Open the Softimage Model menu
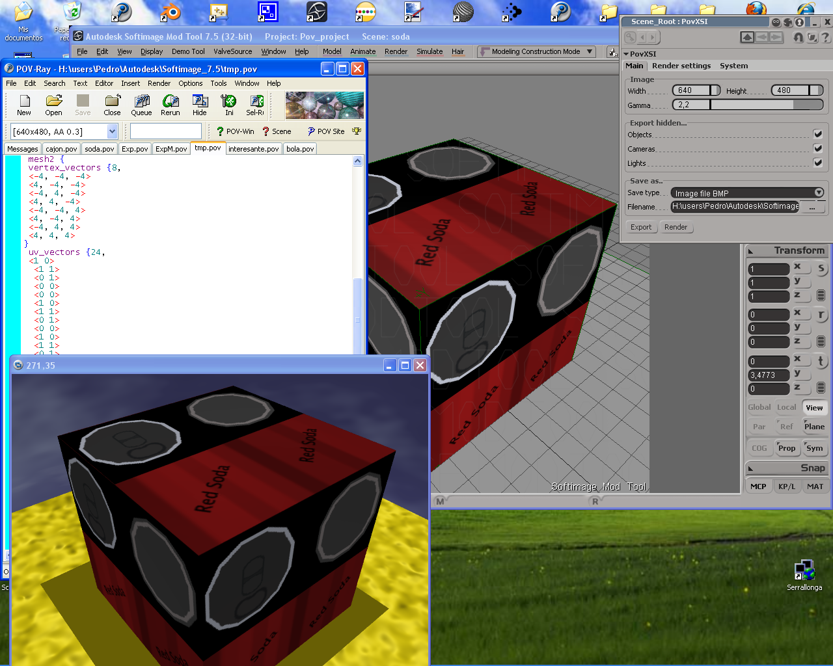This screenshot has width=833, height=666. [332, 51]
